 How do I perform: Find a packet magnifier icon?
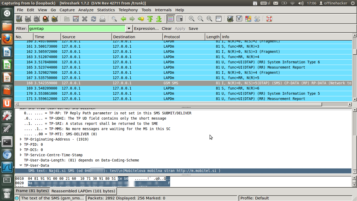(x=114, y=19)
